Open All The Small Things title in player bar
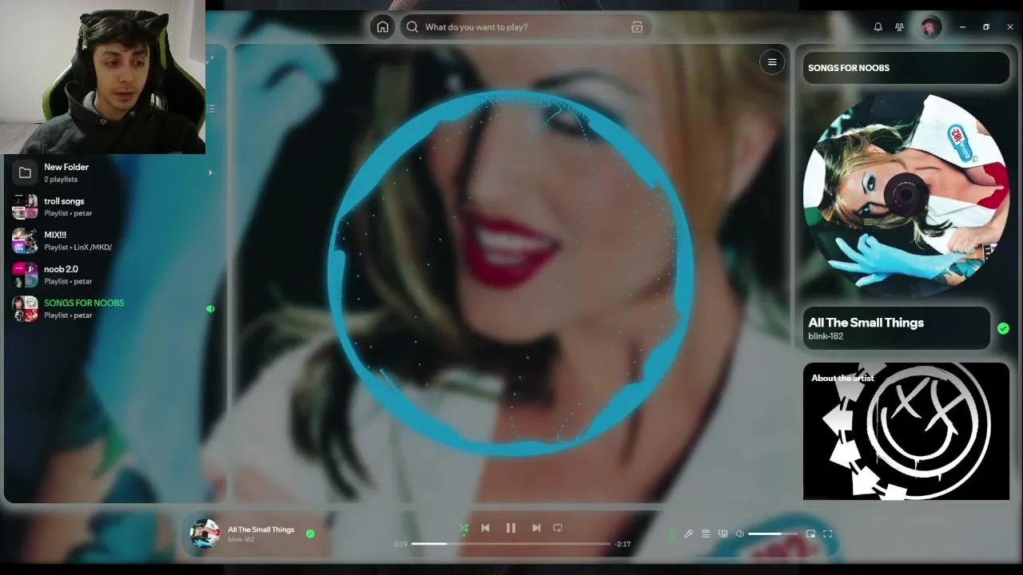 [261, 529]
